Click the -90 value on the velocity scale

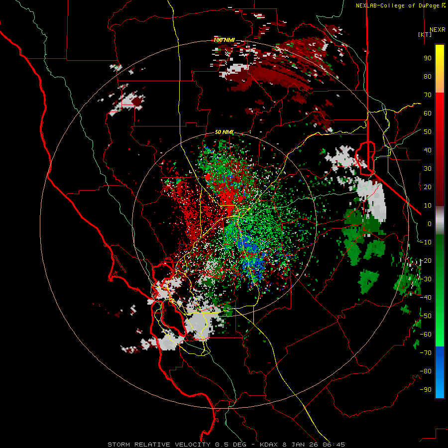click(426, 390)
